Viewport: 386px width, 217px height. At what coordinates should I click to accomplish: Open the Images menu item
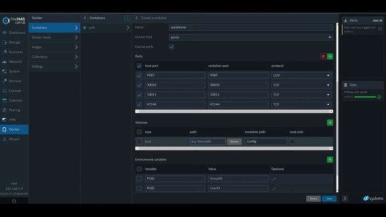tap(54, 47)
